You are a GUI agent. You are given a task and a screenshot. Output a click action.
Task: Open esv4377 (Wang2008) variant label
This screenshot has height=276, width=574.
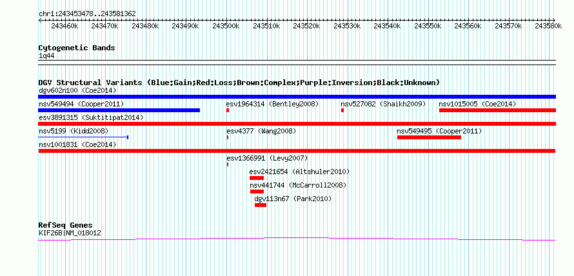point(261,131)
